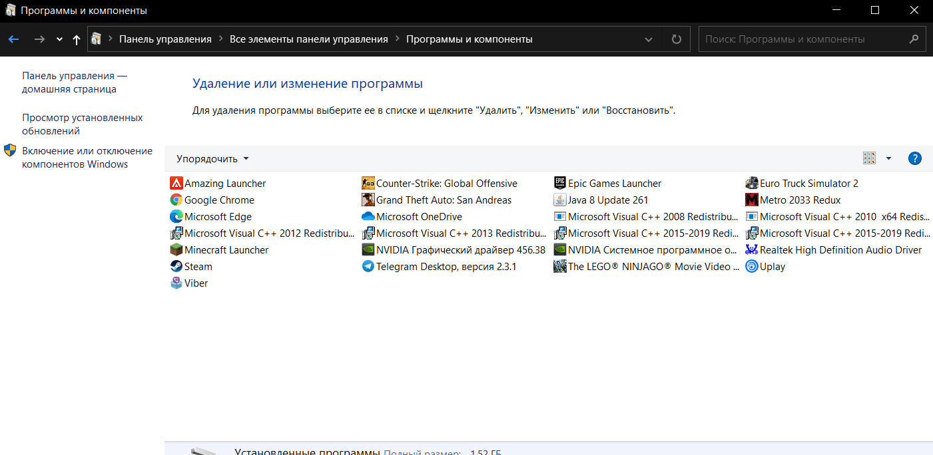Select Microsoft Visual C++ 2010 x64 entry
Viewport: 933px width, 455px height.
tap(838, 217)
